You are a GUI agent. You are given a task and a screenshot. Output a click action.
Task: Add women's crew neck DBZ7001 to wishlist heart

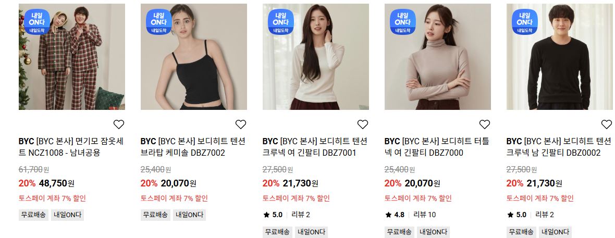click(x=363, y=124)
